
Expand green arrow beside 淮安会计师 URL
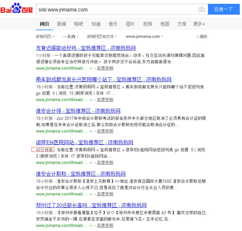point(91,131)
